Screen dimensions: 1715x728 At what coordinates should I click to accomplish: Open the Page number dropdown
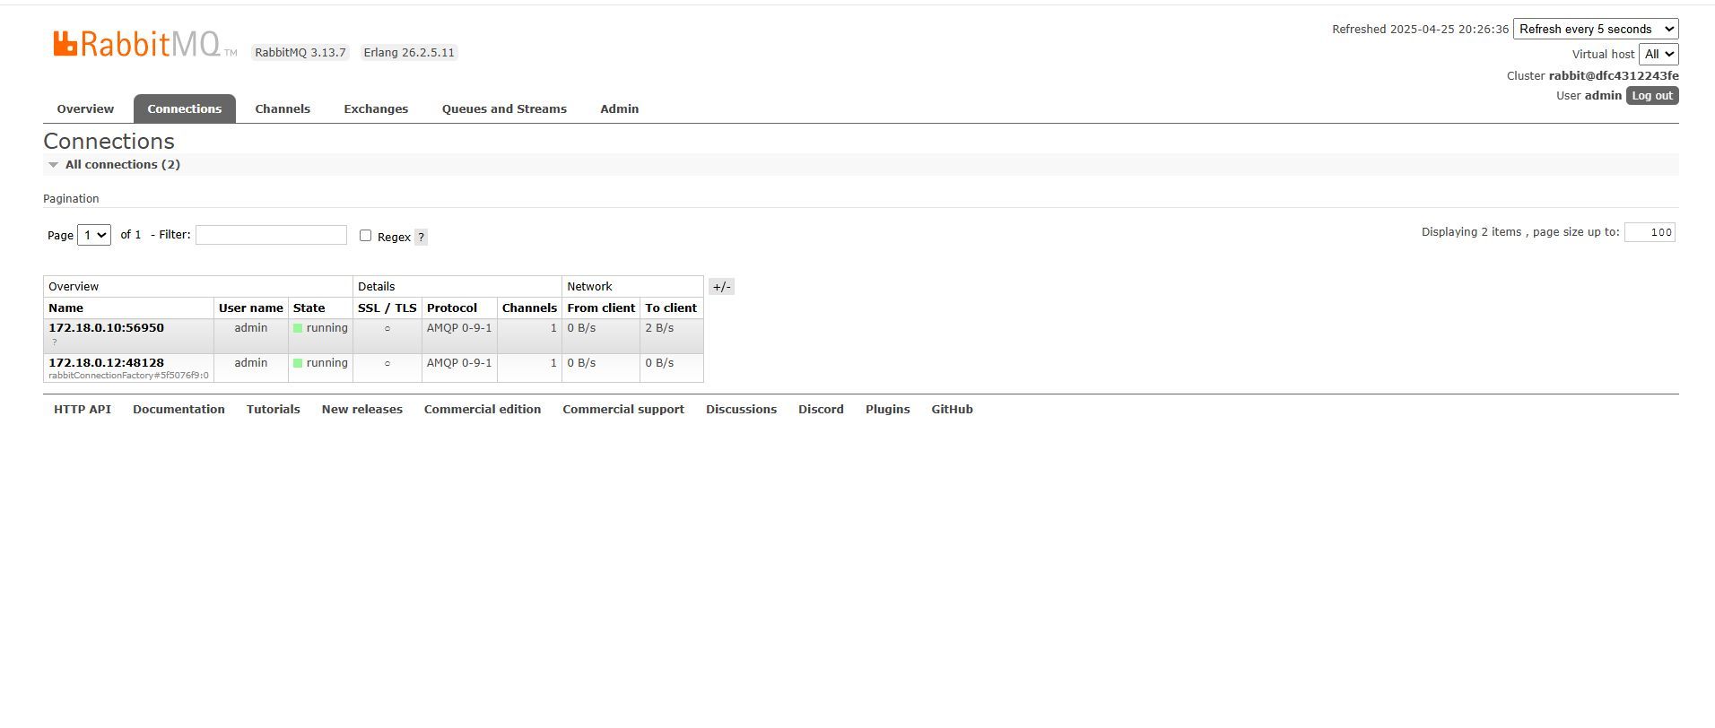pyautogui.click(x=94, y=235)
